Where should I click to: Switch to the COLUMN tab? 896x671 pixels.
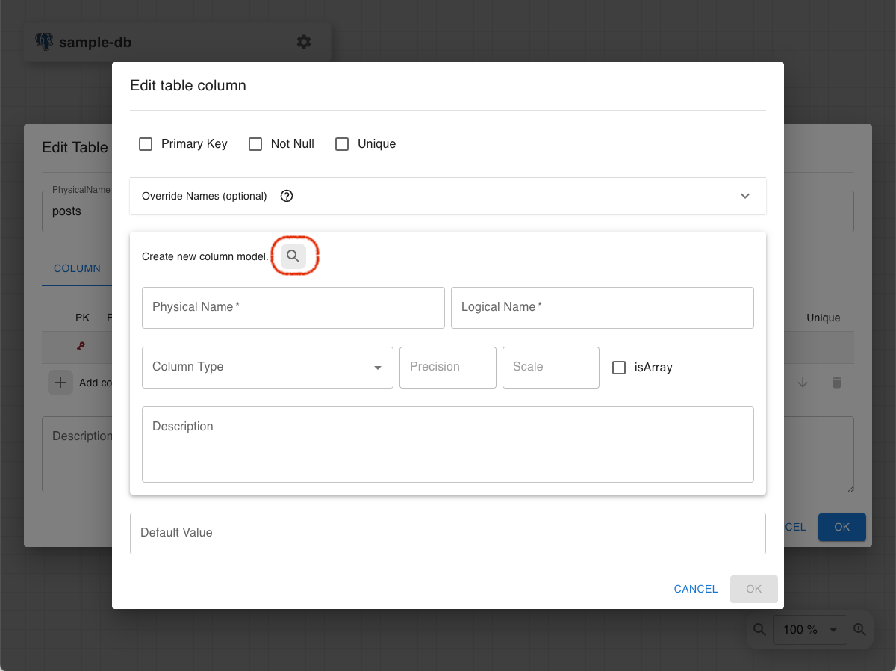click(x=77, y=268)
